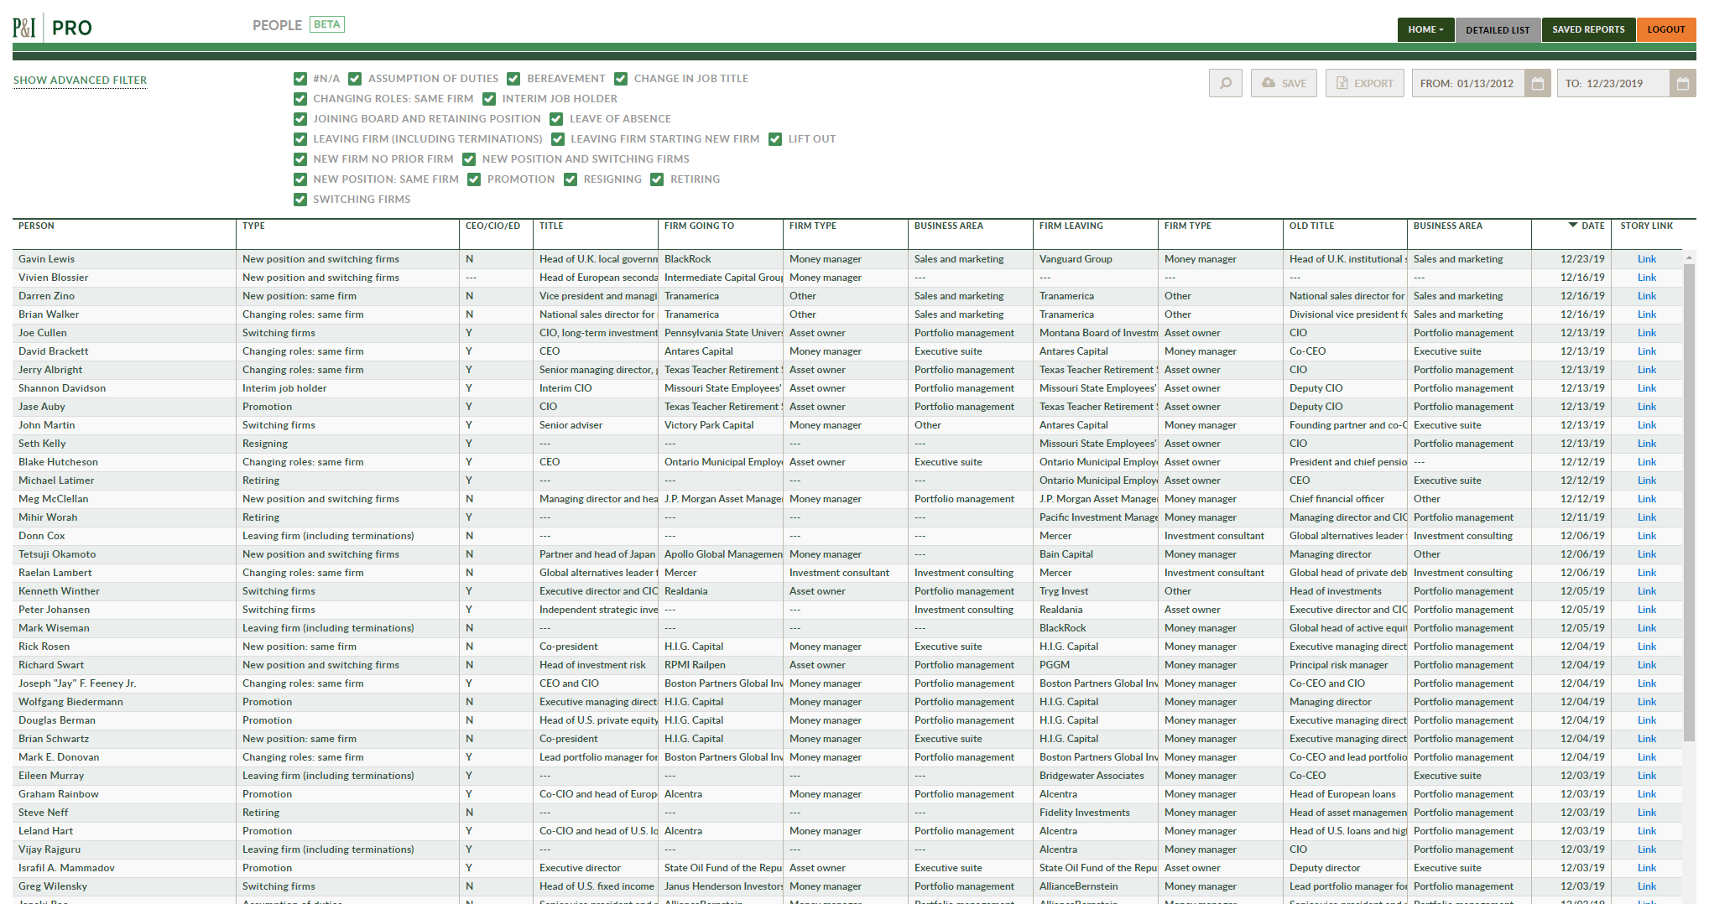Click the table's vertical scrollbar
Viewport: 1709px width, 904px height.
pos(1689,503)
